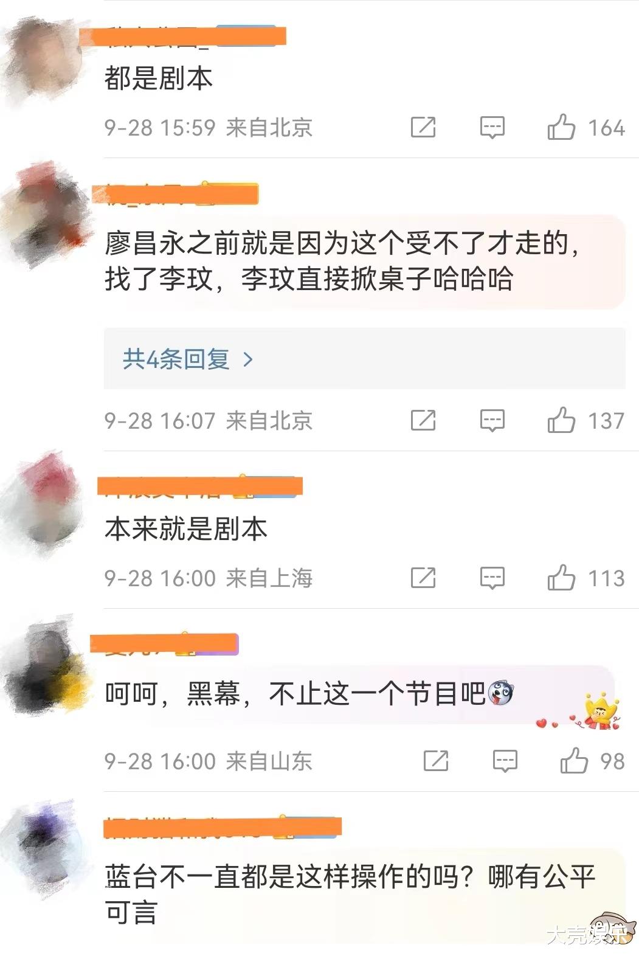Click the 蓝台不一直都是这样操作的吗 comment text

350,894
